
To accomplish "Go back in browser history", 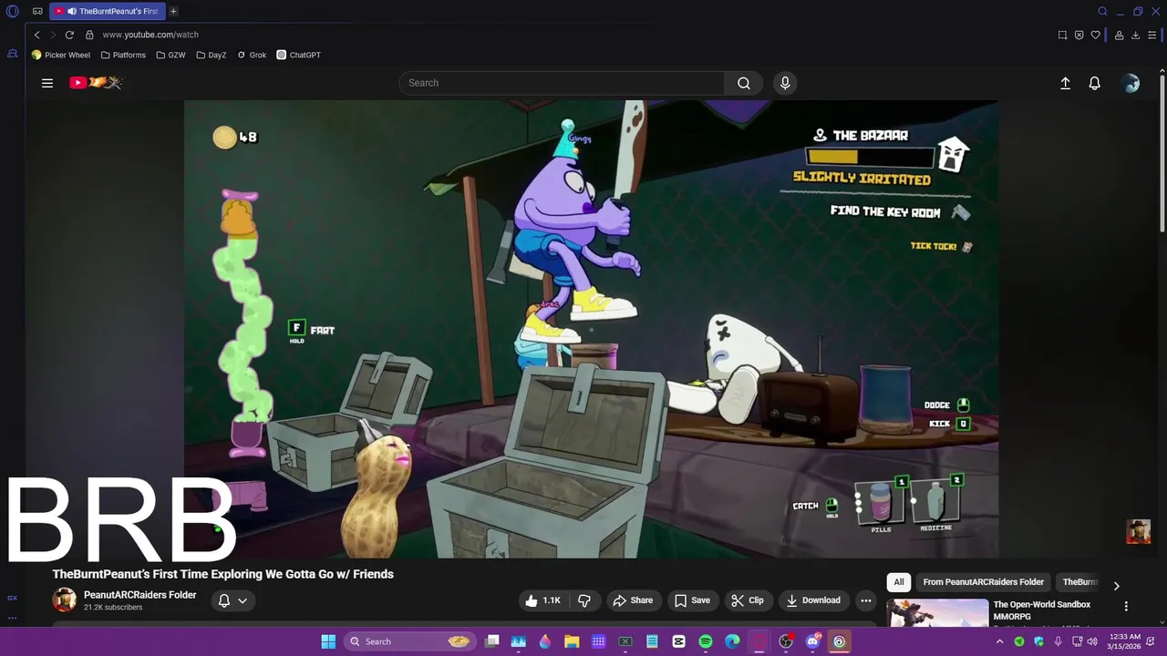I will (x=36, y=35).
